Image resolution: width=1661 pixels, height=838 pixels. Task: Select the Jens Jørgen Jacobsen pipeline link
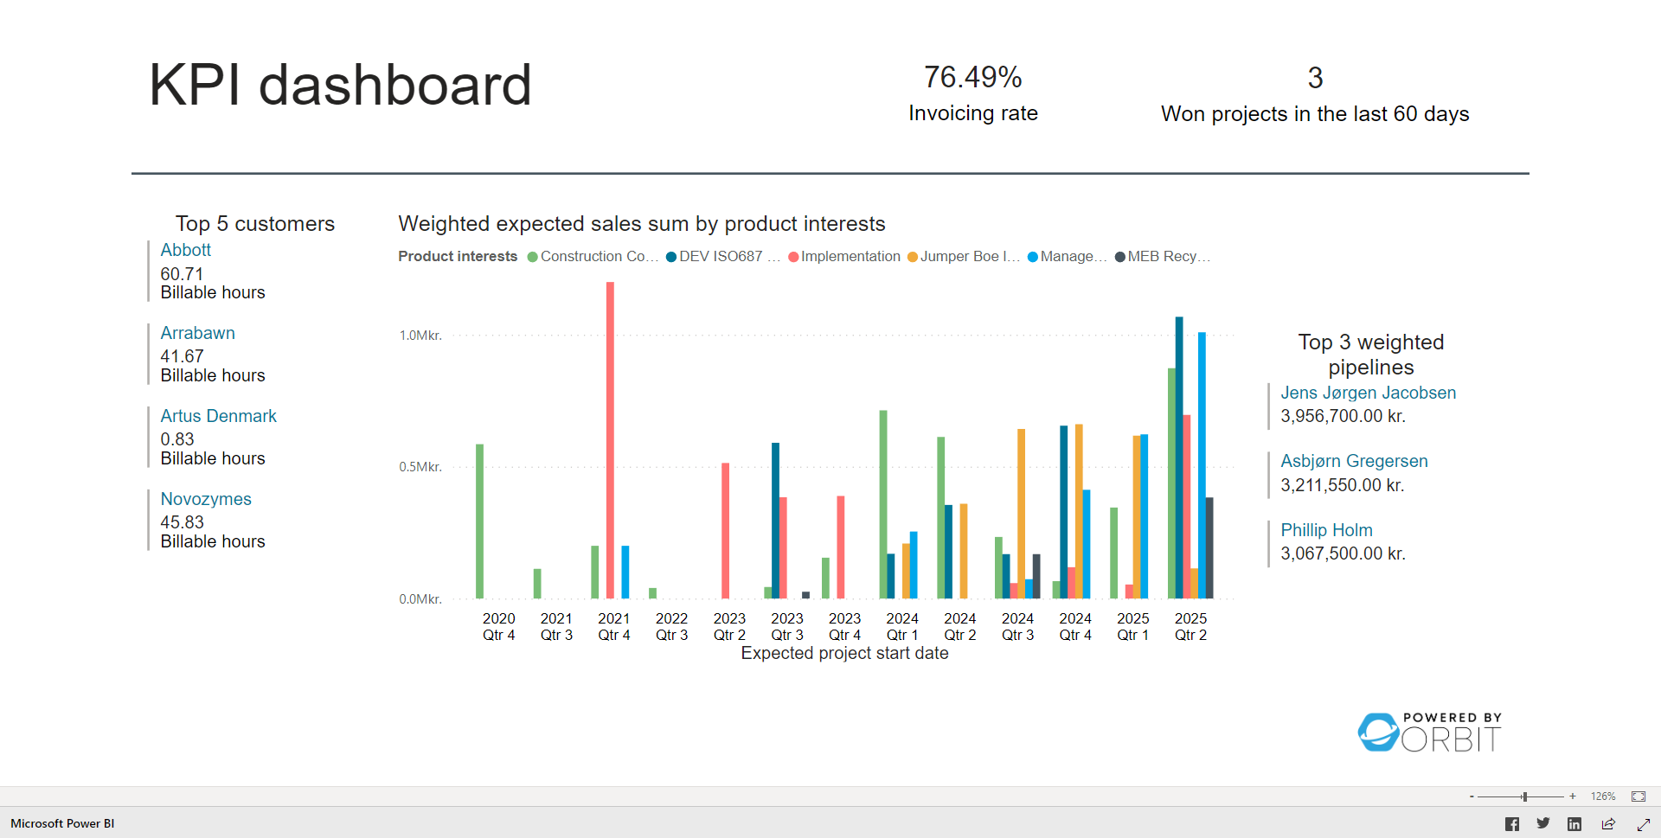pyautogui.click(x=1369, y=393)
